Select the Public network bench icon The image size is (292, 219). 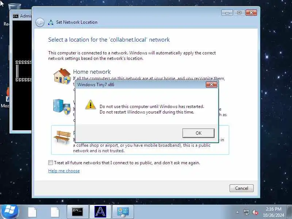point(62,137)
